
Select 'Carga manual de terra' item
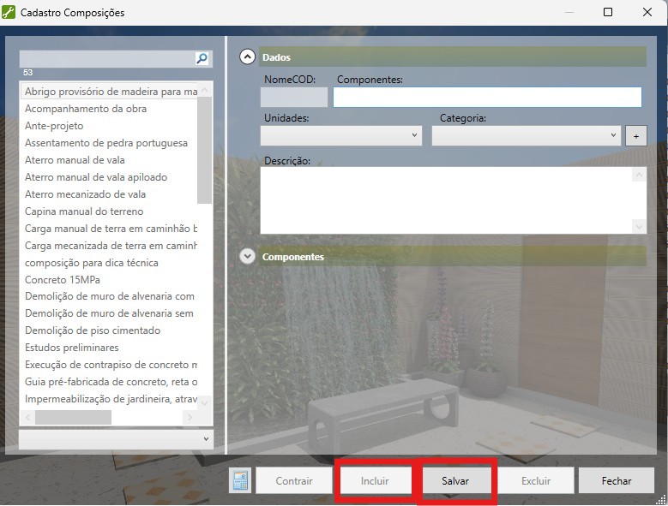pos(109,229)
